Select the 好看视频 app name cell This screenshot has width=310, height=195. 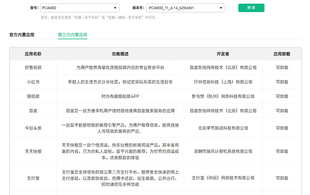(x=33, y=67)
